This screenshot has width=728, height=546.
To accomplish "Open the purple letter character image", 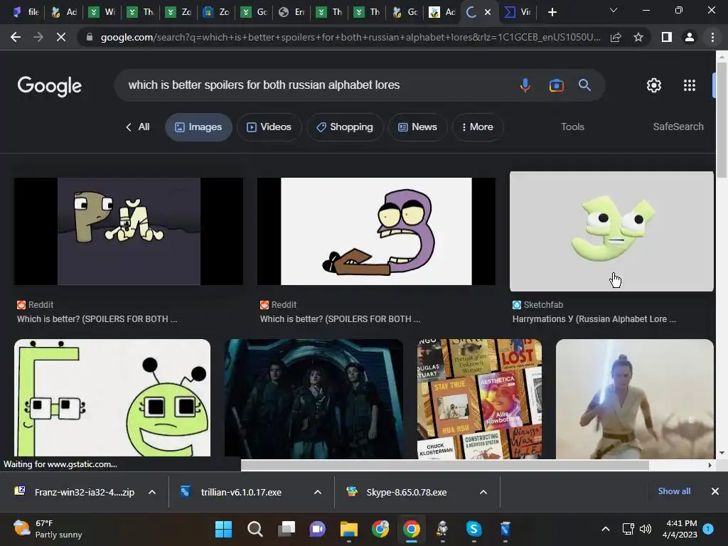I will (x=376, y=231).
